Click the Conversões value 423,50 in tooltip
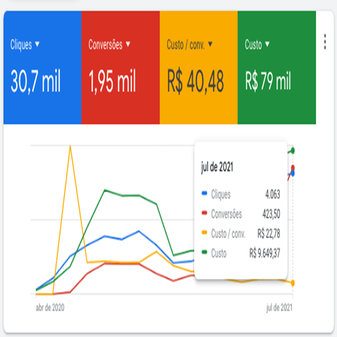 click(x=271, y=214)
